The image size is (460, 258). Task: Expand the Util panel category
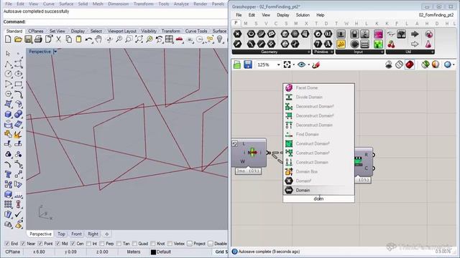(433, 52)
